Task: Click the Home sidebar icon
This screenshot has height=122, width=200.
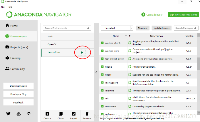Action: click(x=7, y=25)
